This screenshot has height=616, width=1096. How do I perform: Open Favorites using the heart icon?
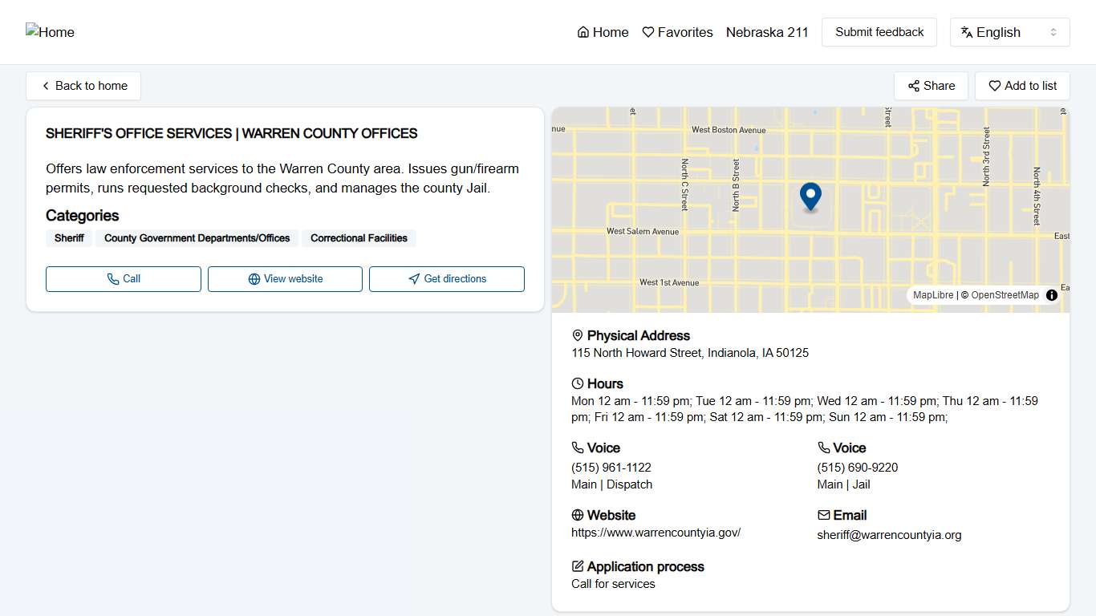click(648, 32)
